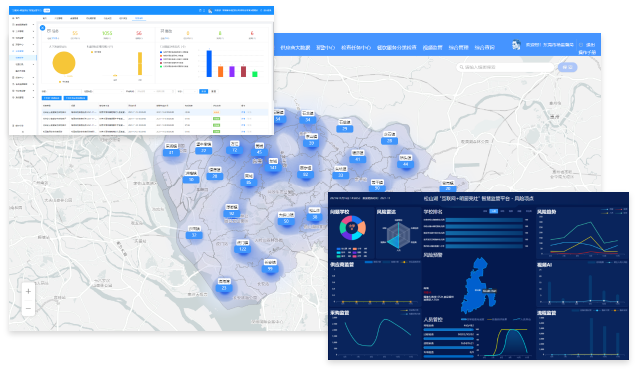Select the underlined active tab in the table window
The image size is (638, 372).
(x=139, y=18)
